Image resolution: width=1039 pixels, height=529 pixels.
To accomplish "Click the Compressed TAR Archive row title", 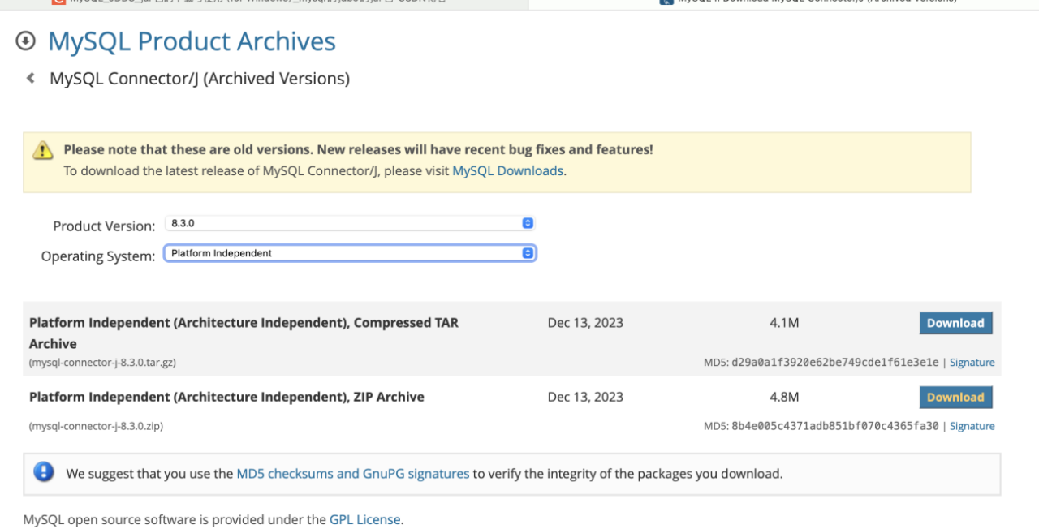I will click(244, 333).
